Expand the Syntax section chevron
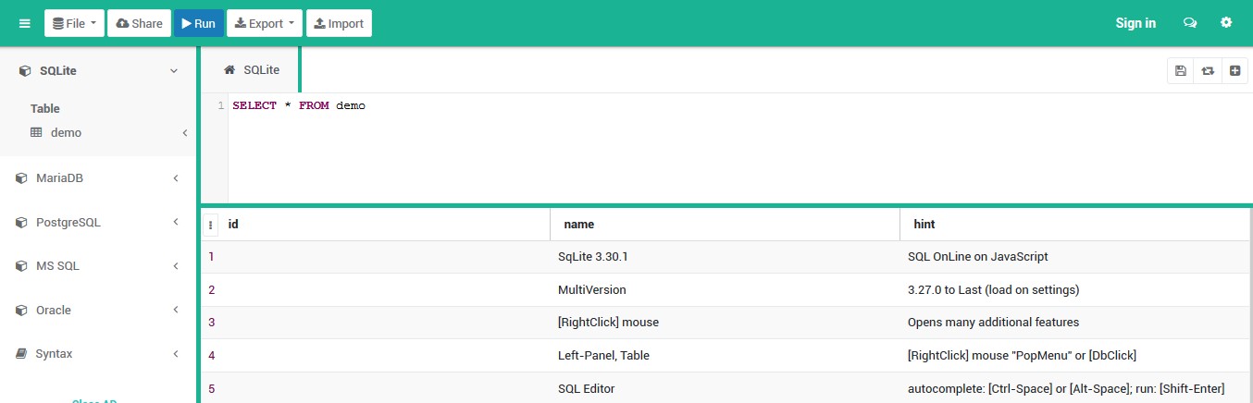This screenshot has height=403, width=1253. 176,353
